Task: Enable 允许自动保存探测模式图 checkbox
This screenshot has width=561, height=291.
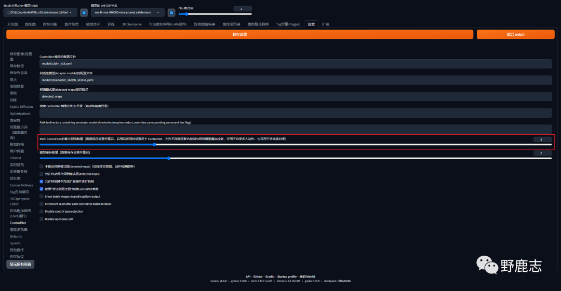Action: tap(42, 174)
